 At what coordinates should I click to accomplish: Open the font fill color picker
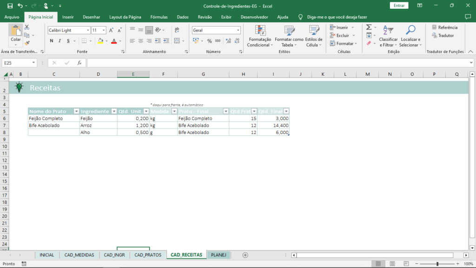tap(106, 41)
